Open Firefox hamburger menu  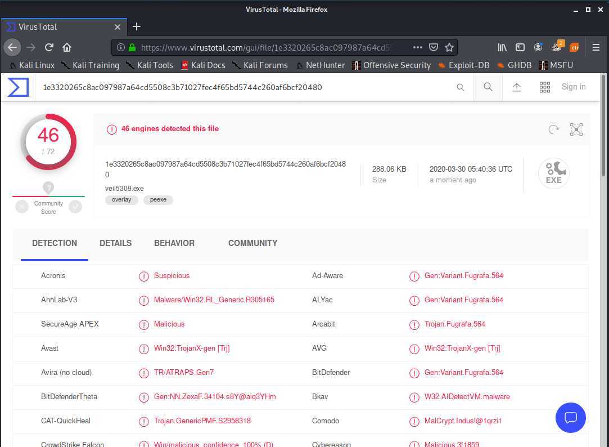click(x=596, y=47)
